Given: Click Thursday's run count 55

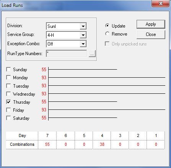Looking at the screenshot, I should tap(44, 102).
